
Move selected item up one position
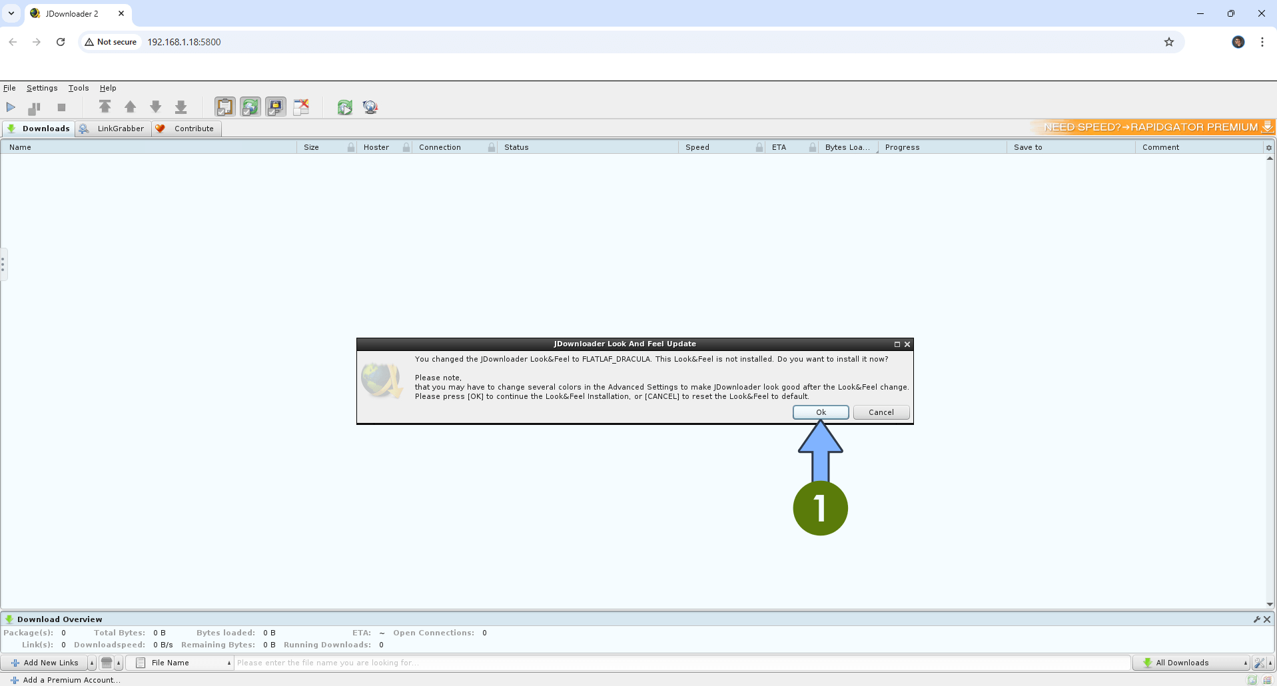coord(131,107)
